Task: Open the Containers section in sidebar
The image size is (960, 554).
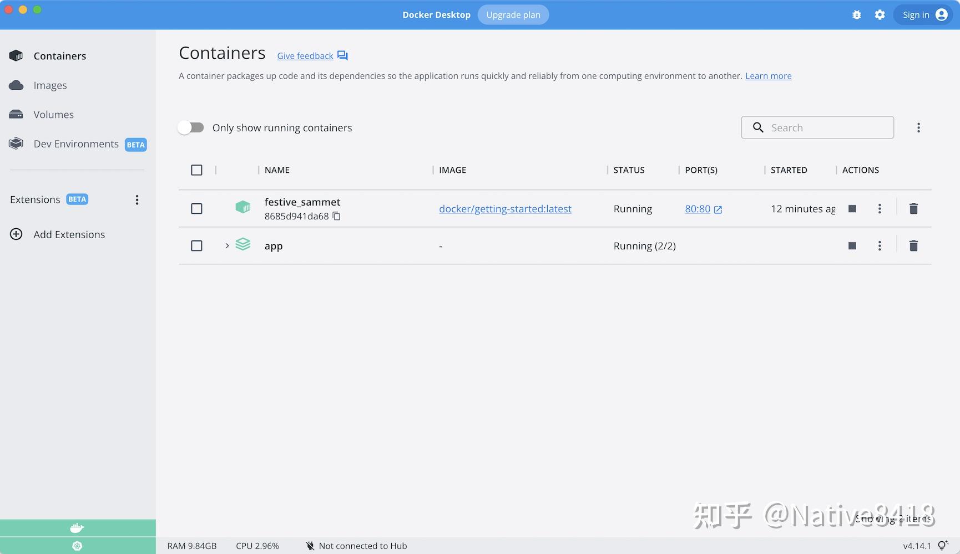Action: coord(59,55)
